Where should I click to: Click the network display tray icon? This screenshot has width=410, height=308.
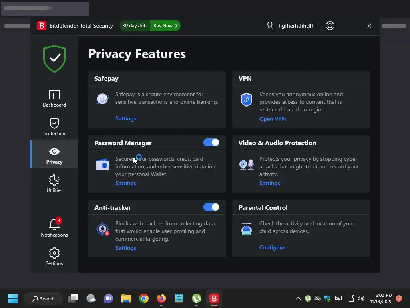pos(351,298)
